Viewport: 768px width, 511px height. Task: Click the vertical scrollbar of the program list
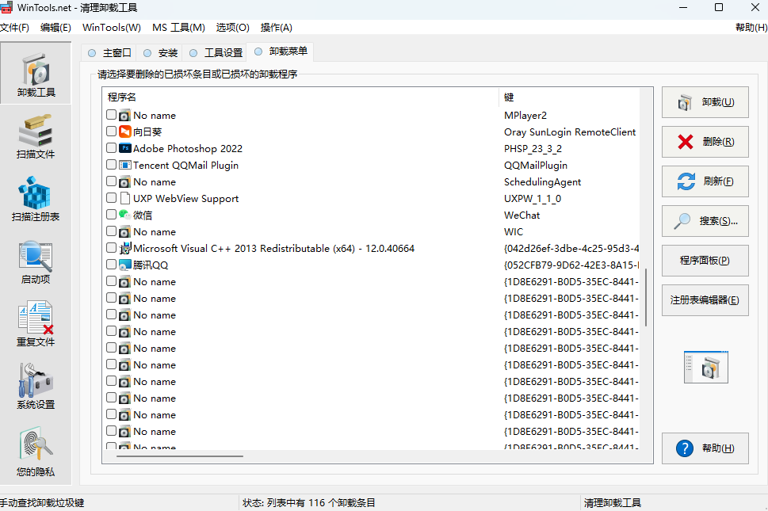tap(647, 297)
